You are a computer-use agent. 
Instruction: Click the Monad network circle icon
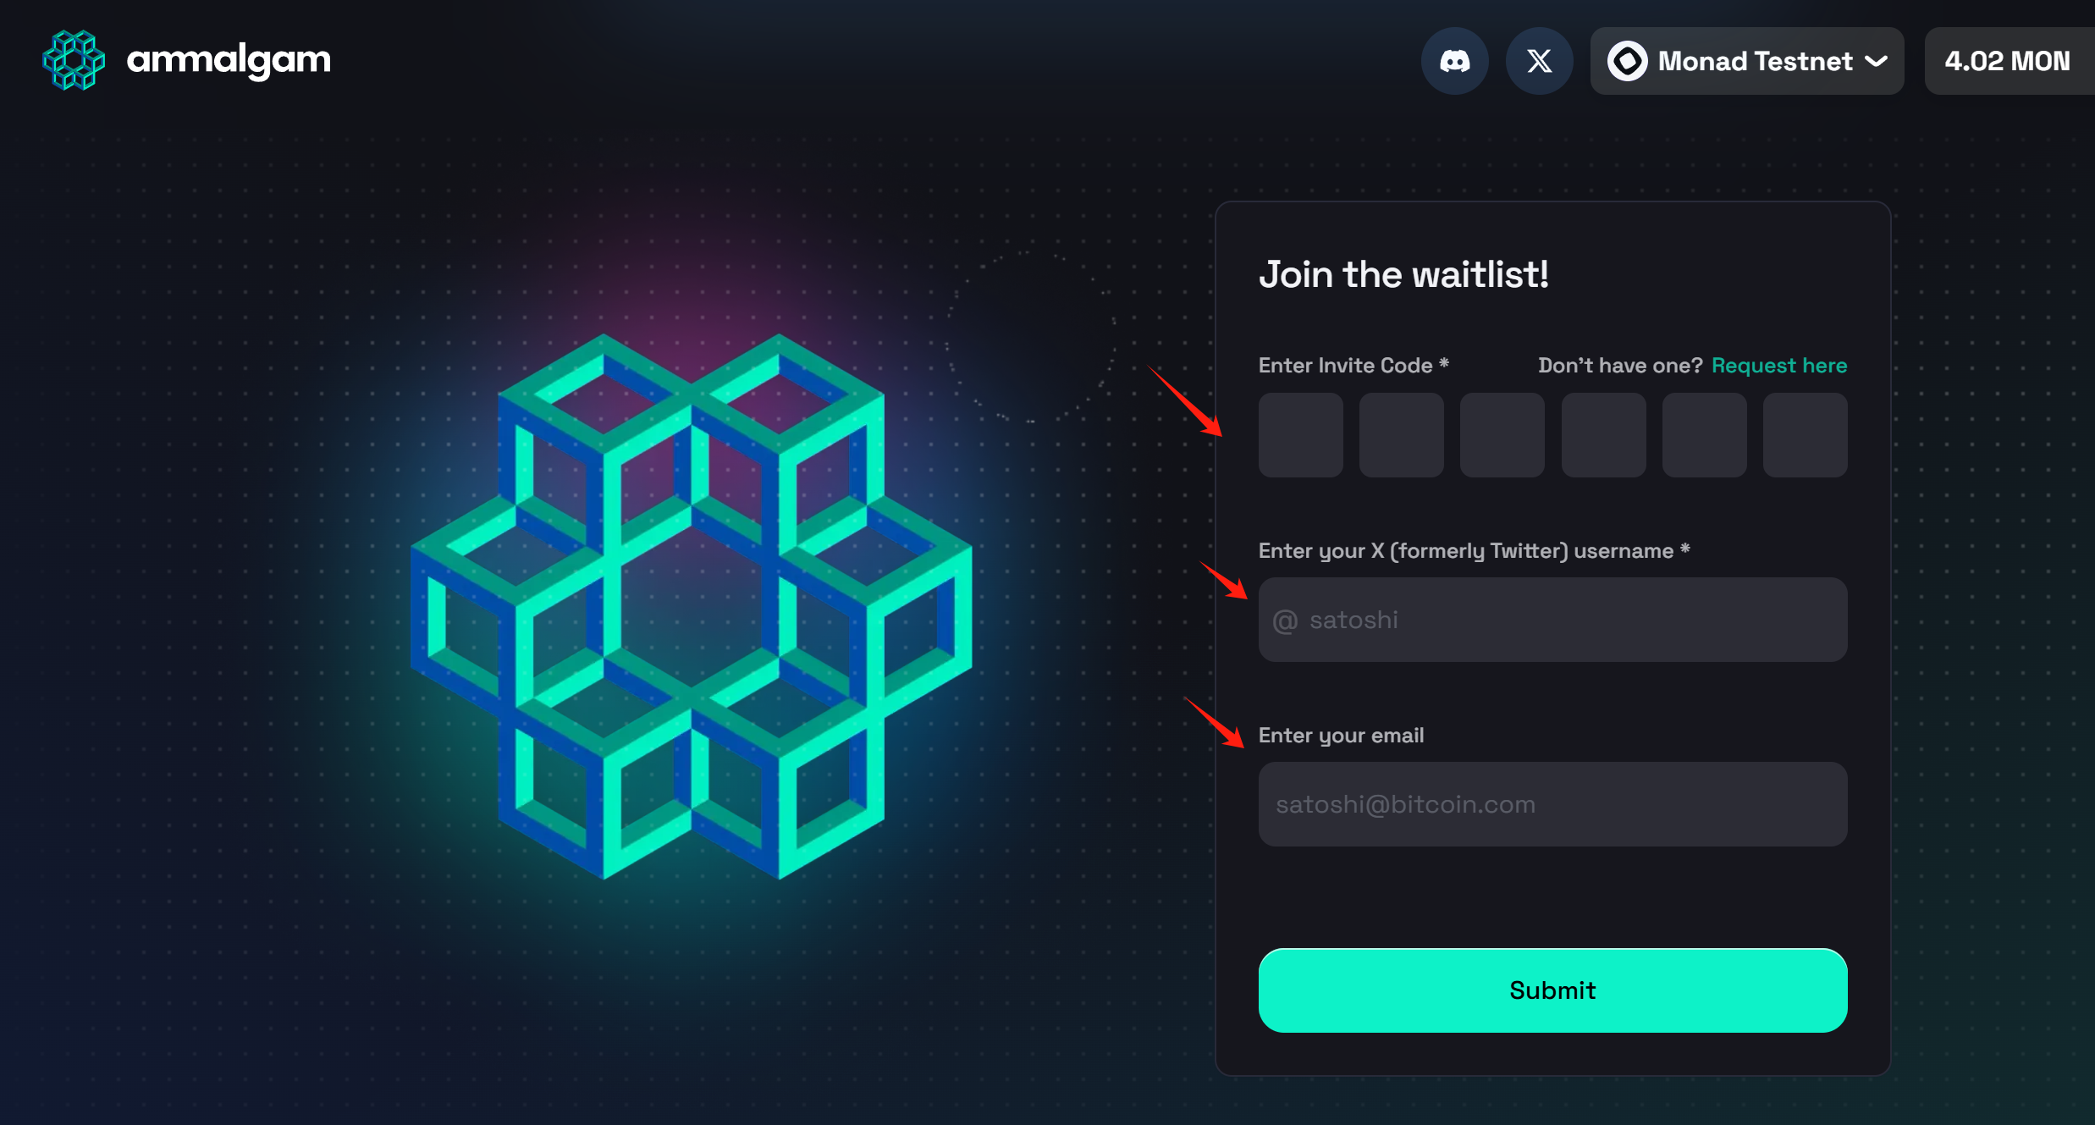tap(1627, 61)
